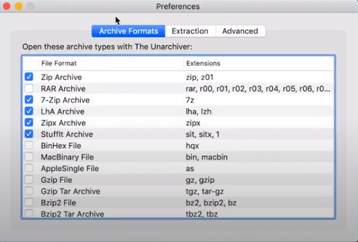358x242 pixels.
Task: Minimize the Preferences window
Action: (19, 6)
